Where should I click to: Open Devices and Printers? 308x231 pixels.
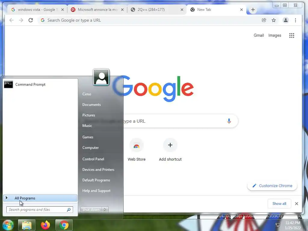[98, 170]
